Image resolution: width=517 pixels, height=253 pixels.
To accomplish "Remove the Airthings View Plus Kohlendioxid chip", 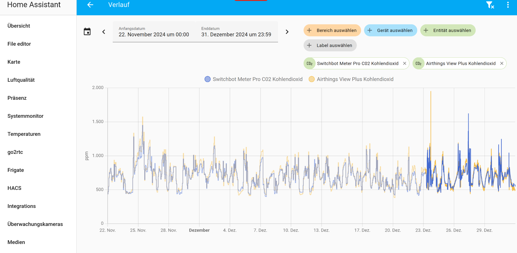I will (x=502, y=63).
